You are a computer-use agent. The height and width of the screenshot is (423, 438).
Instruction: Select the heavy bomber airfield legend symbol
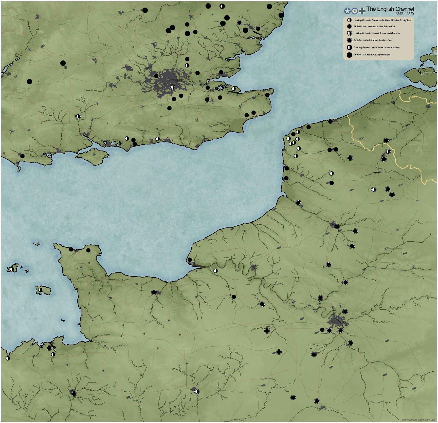pyautogui.click(x=349, y=55)
